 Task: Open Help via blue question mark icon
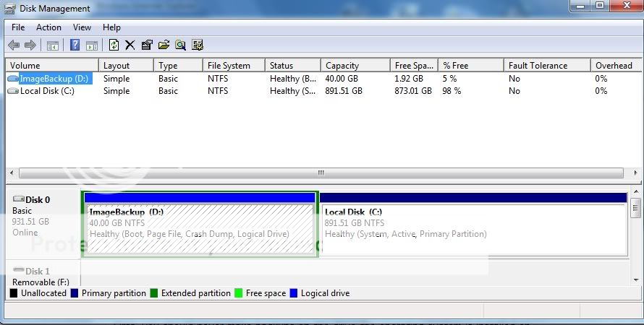tap(75, 45)
